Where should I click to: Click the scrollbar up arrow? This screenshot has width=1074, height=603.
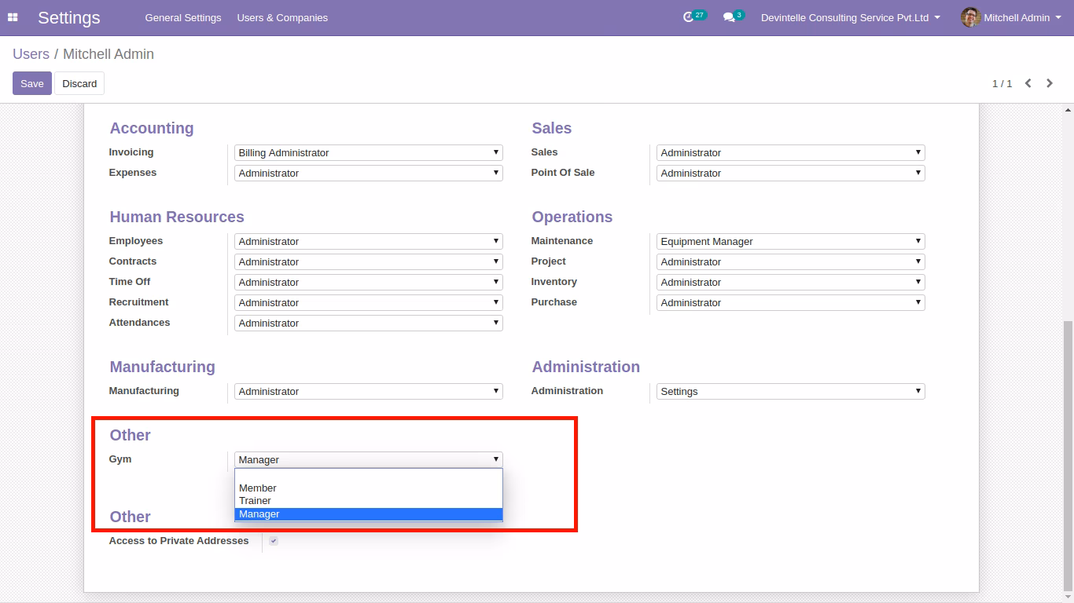coord(1068,110)
